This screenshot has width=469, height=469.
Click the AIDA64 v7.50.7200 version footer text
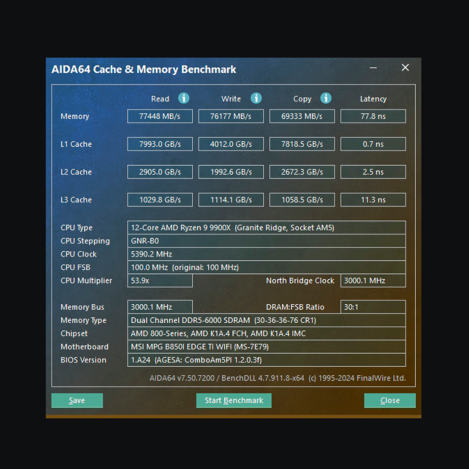278,378
